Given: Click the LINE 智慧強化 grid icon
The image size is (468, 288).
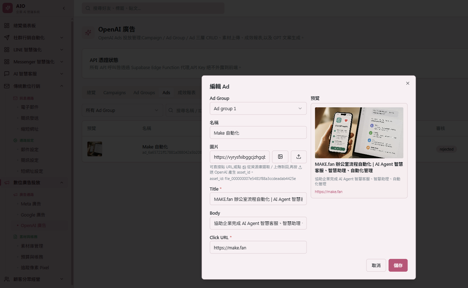Looking at the screenshot, I should tap(7, 50).
